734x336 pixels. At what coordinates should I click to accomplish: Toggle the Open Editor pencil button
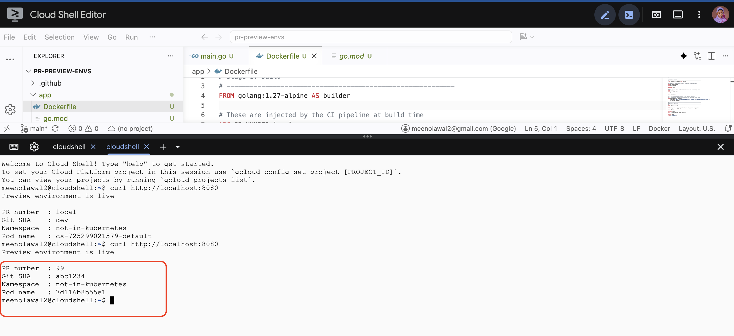605,14
